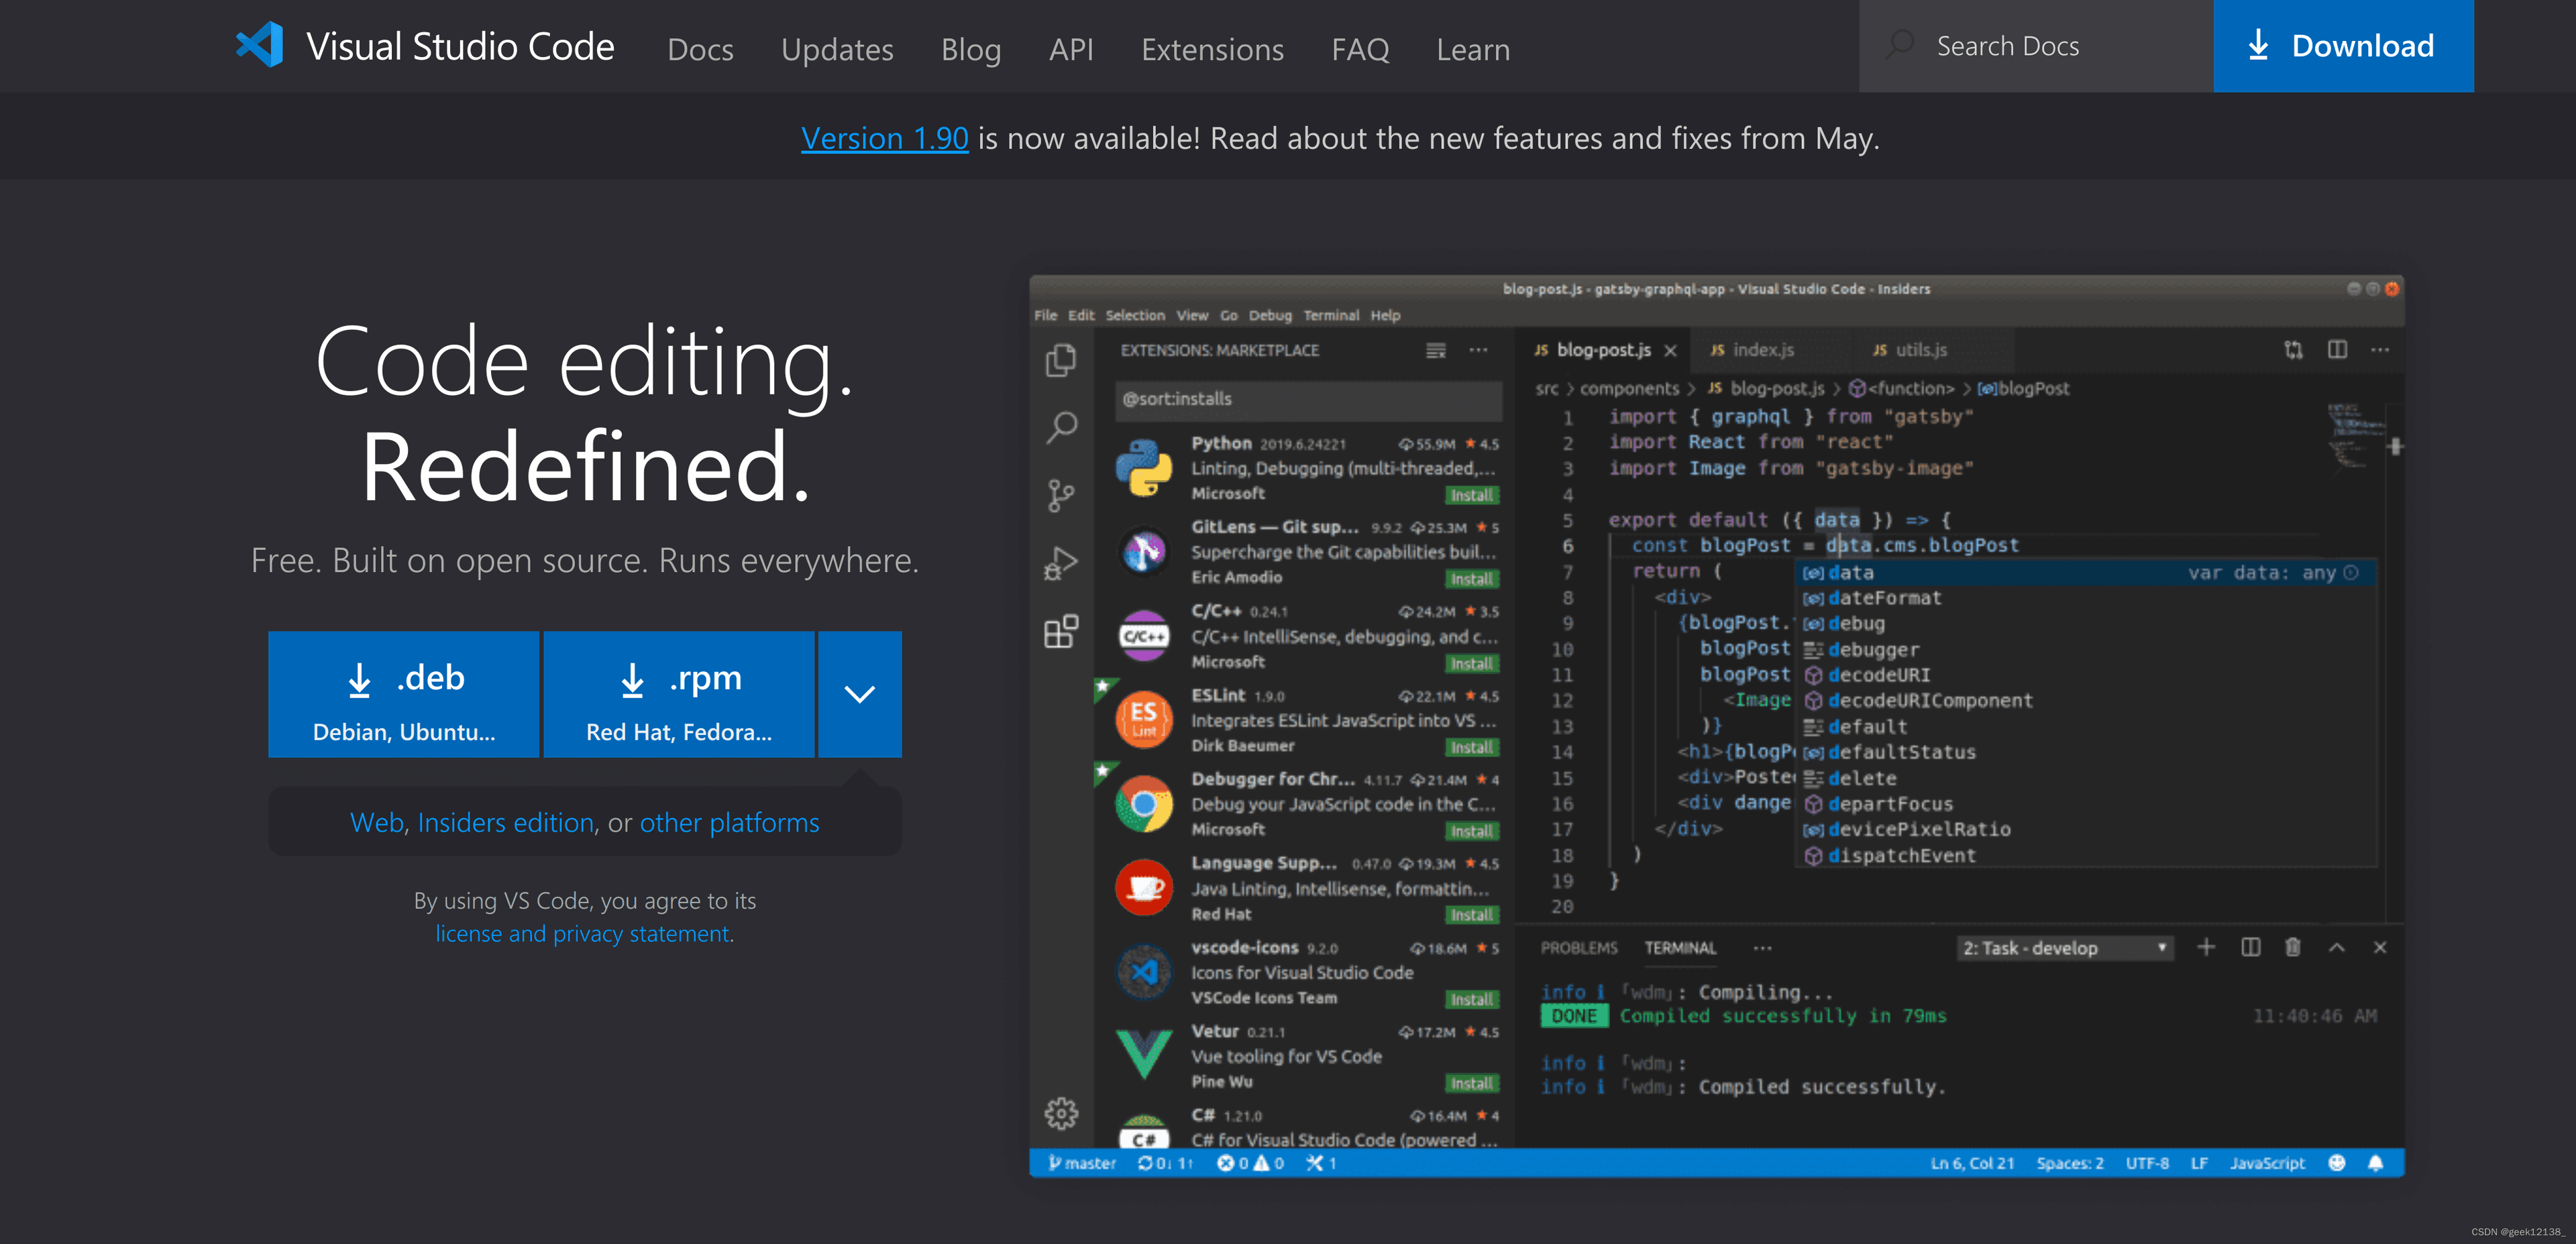This screenshot has height=1244, width=2576.
Task: Download the .rpm package
Action: (x=679, y=694)
